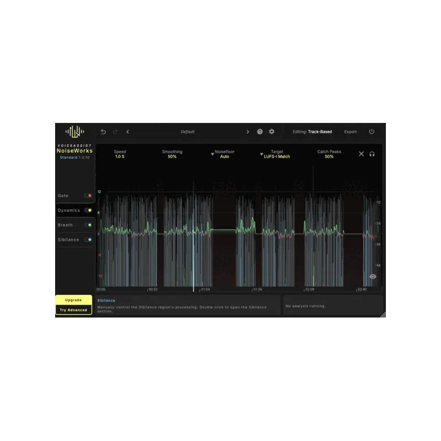441x441 pixels.
Task: Click the 01:04 timeline marker
Action: [x=205, y=289]
